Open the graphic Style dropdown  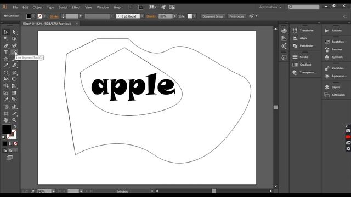194,16
